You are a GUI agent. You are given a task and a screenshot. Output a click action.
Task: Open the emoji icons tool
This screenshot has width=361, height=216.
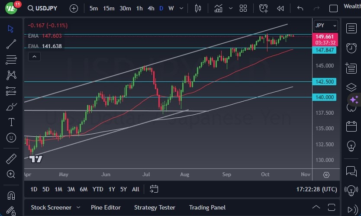click(x=11, y=138)
